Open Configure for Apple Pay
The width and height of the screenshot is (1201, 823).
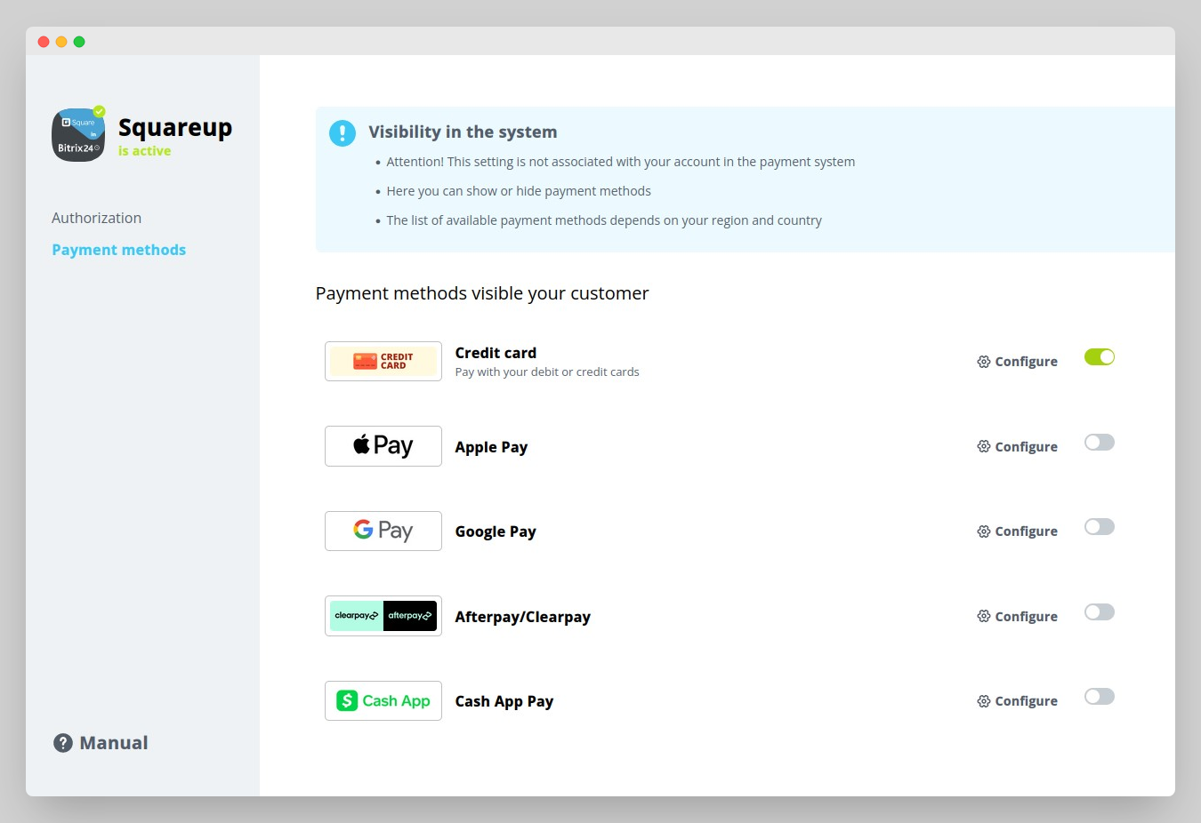1018,447
